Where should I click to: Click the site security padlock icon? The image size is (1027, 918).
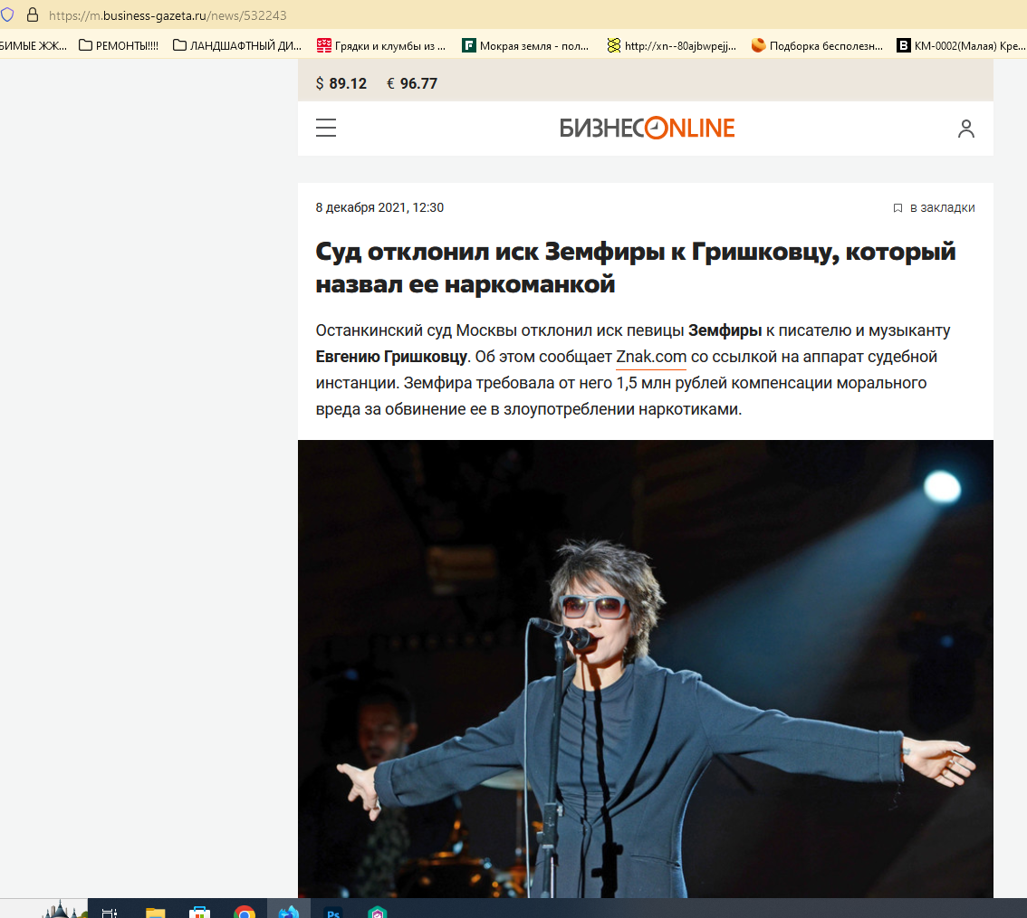pos(32,14)
